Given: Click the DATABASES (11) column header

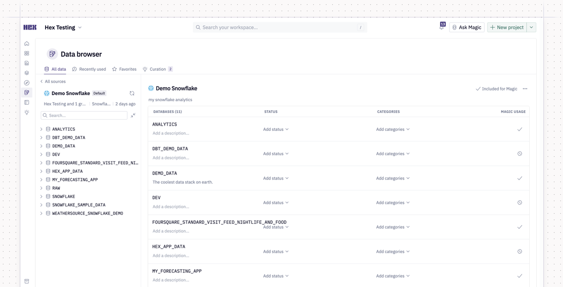Looking at the screenshot, I should coord(167,112).
